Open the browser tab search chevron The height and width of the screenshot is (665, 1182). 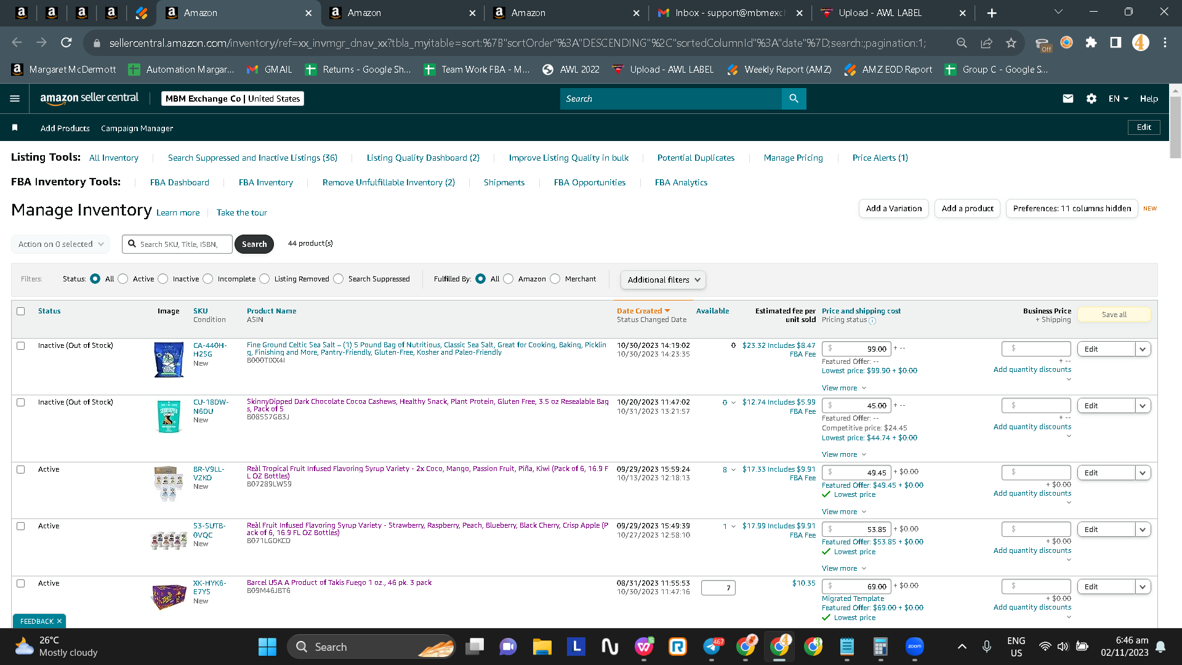1059,12
